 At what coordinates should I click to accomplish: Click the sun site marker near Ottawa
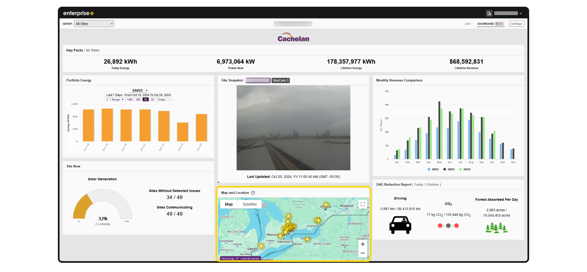point(326,205)
